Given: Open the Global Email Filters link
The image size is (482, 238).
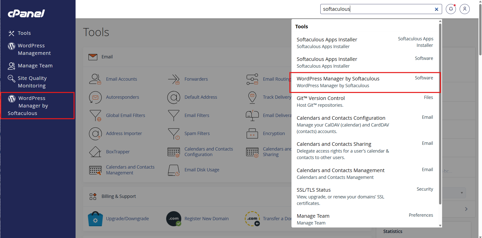Looking at the screenshot, I should pyautogui.click(x=126, y=115).
